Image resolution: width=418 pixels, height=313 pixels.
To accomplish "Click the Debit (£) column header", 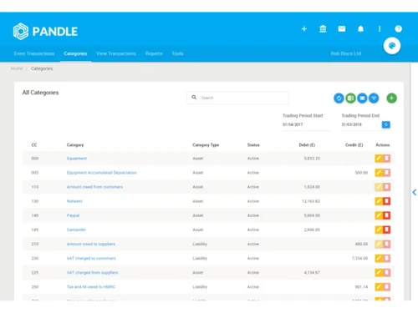I will tap(307, 145).
